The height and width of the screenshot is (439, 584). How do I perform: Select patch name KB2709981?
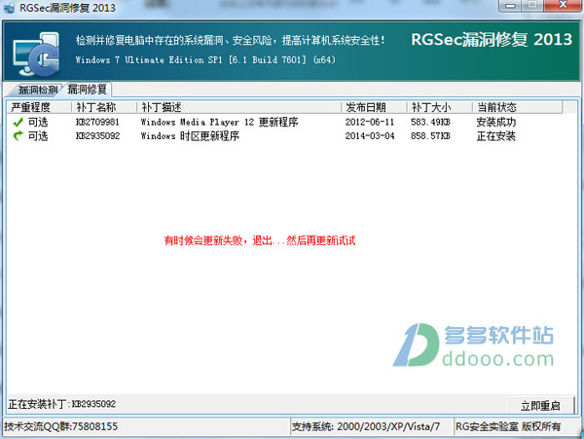point(97,122)
